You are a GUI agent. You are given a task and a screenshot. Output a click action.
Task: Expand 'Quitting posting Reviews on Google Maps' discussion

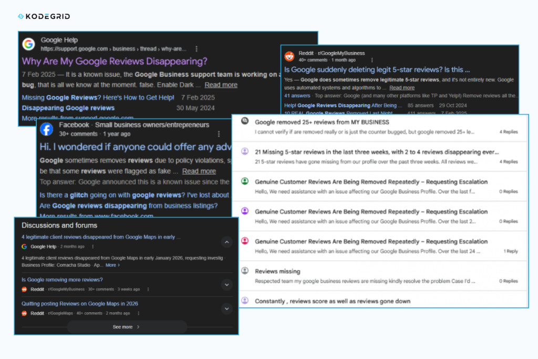click(226, 309)
